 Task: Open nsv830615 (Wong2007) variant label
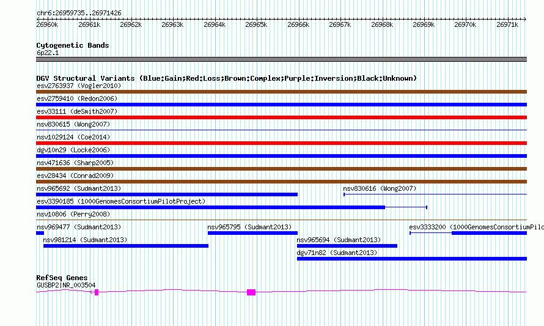pos(73,124)
